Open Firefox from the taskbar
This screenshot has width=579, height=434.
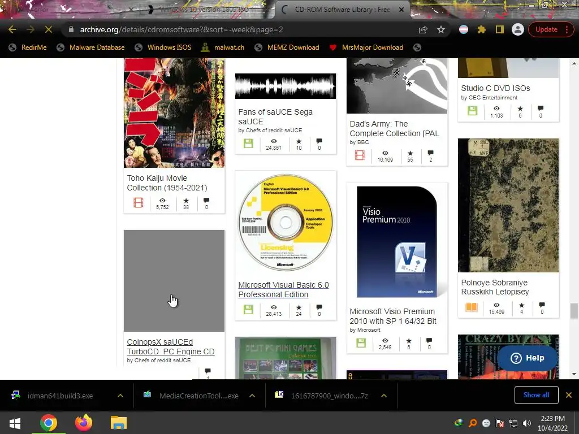click(84, 423)
